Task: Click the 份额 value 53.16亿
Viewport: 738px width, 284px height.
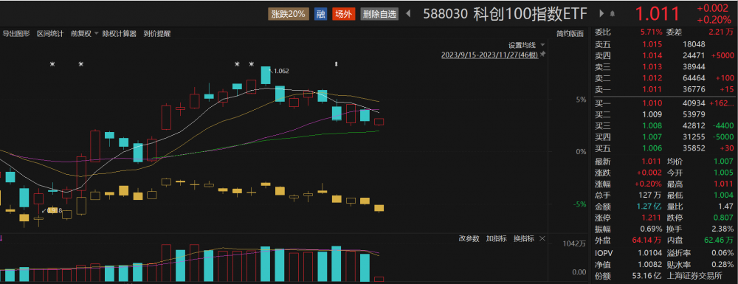Action: point(647,275)
